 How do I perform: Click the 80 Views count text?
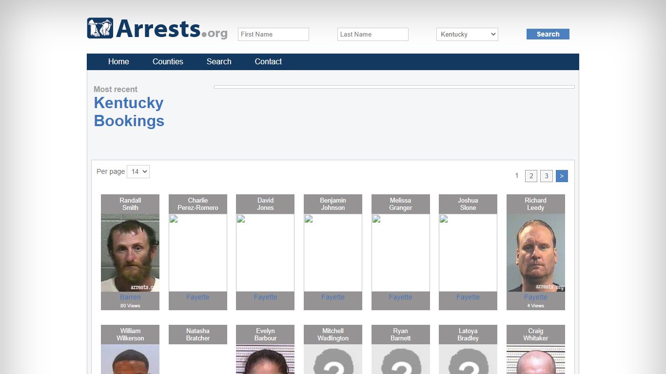coord(130,306)
